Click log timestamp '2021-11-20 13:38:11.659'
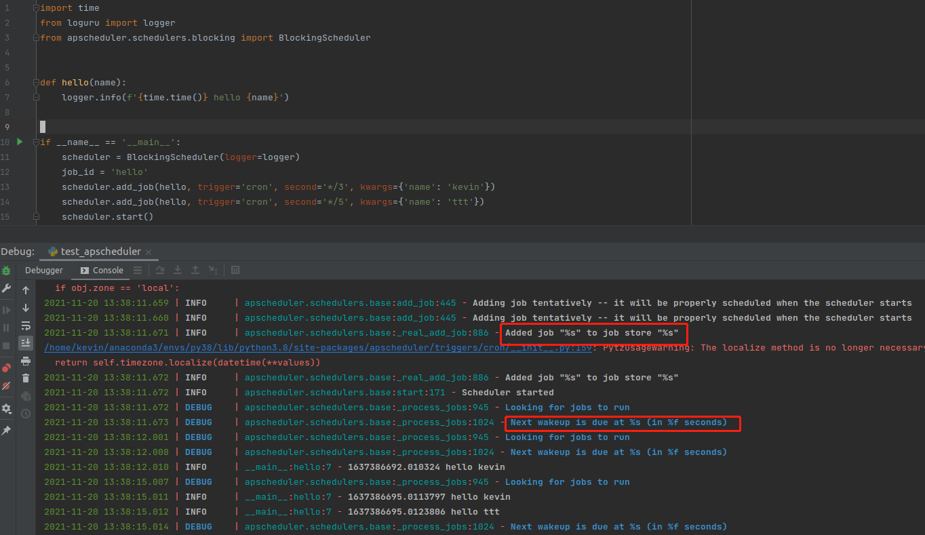 106,303
